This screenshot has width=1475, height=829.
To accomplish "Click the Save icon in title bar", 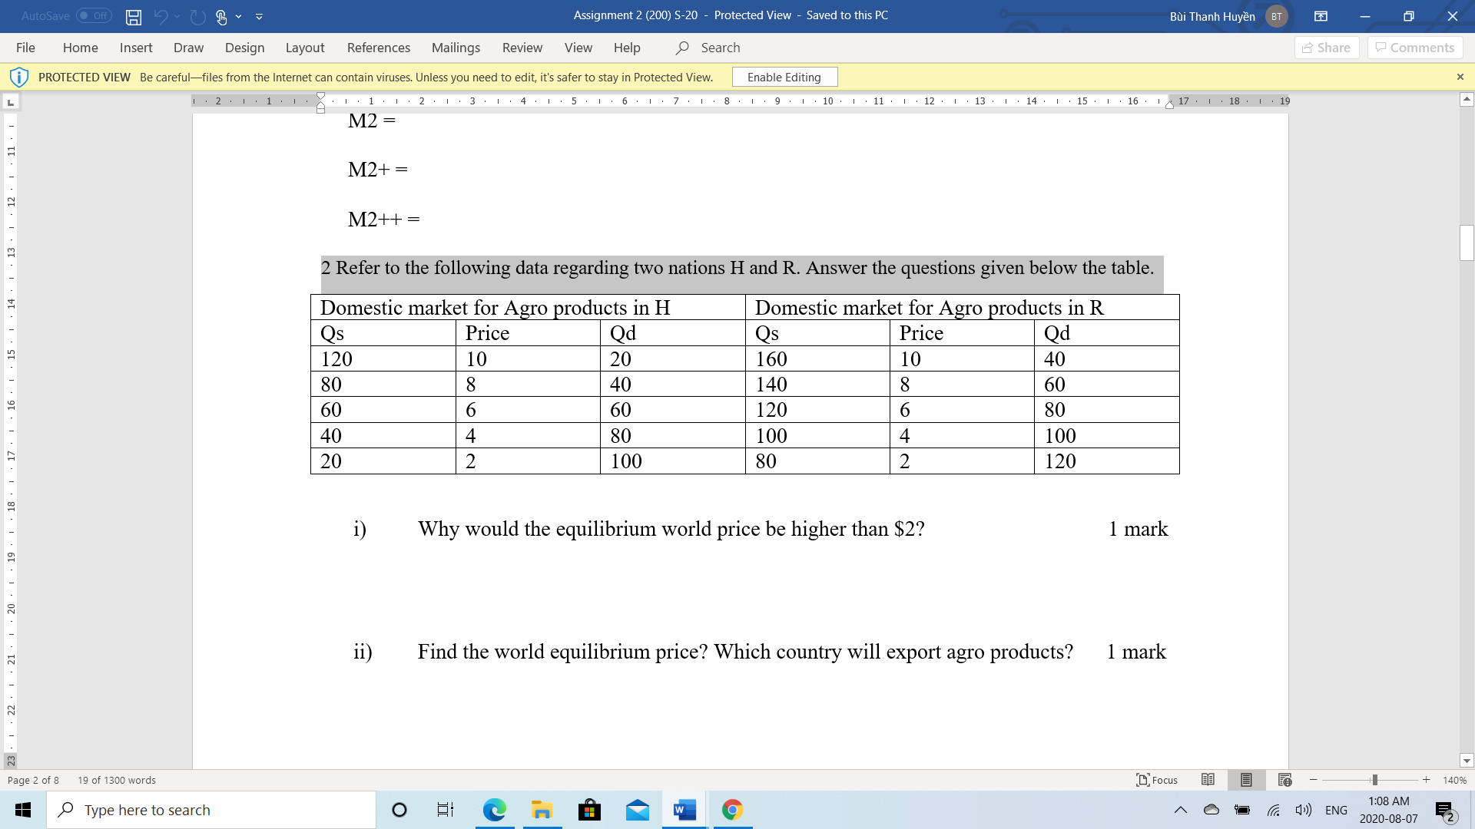I will [x=134, y=16].
